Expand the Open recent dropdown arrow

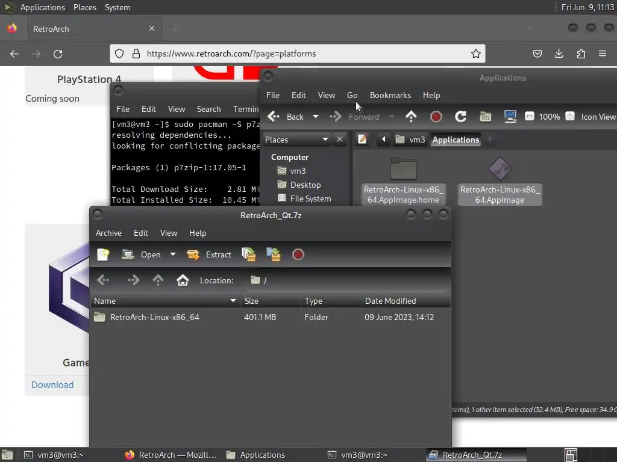coord(173,254)
